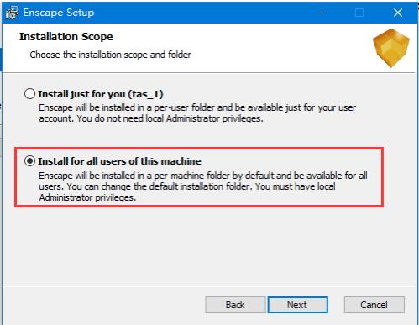419x325 pixels.
Task: Minimize the Enscape Setup window
Action: (322, 13)
